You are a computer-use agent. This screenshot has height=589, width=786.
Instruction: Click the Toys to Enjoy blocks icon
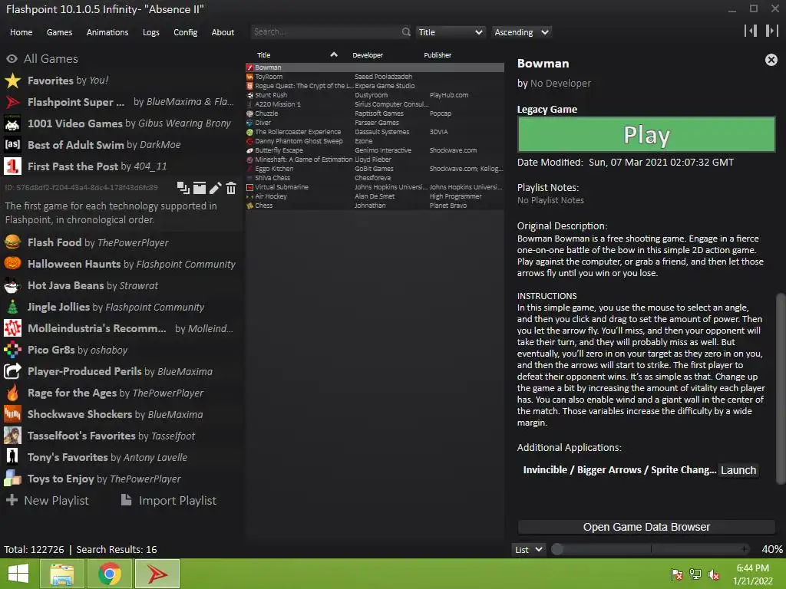pyautogui.click(x=12, y=479)
